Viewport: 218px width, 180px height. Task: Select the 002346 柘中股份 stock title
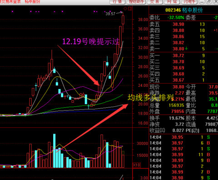click(184, 10)
